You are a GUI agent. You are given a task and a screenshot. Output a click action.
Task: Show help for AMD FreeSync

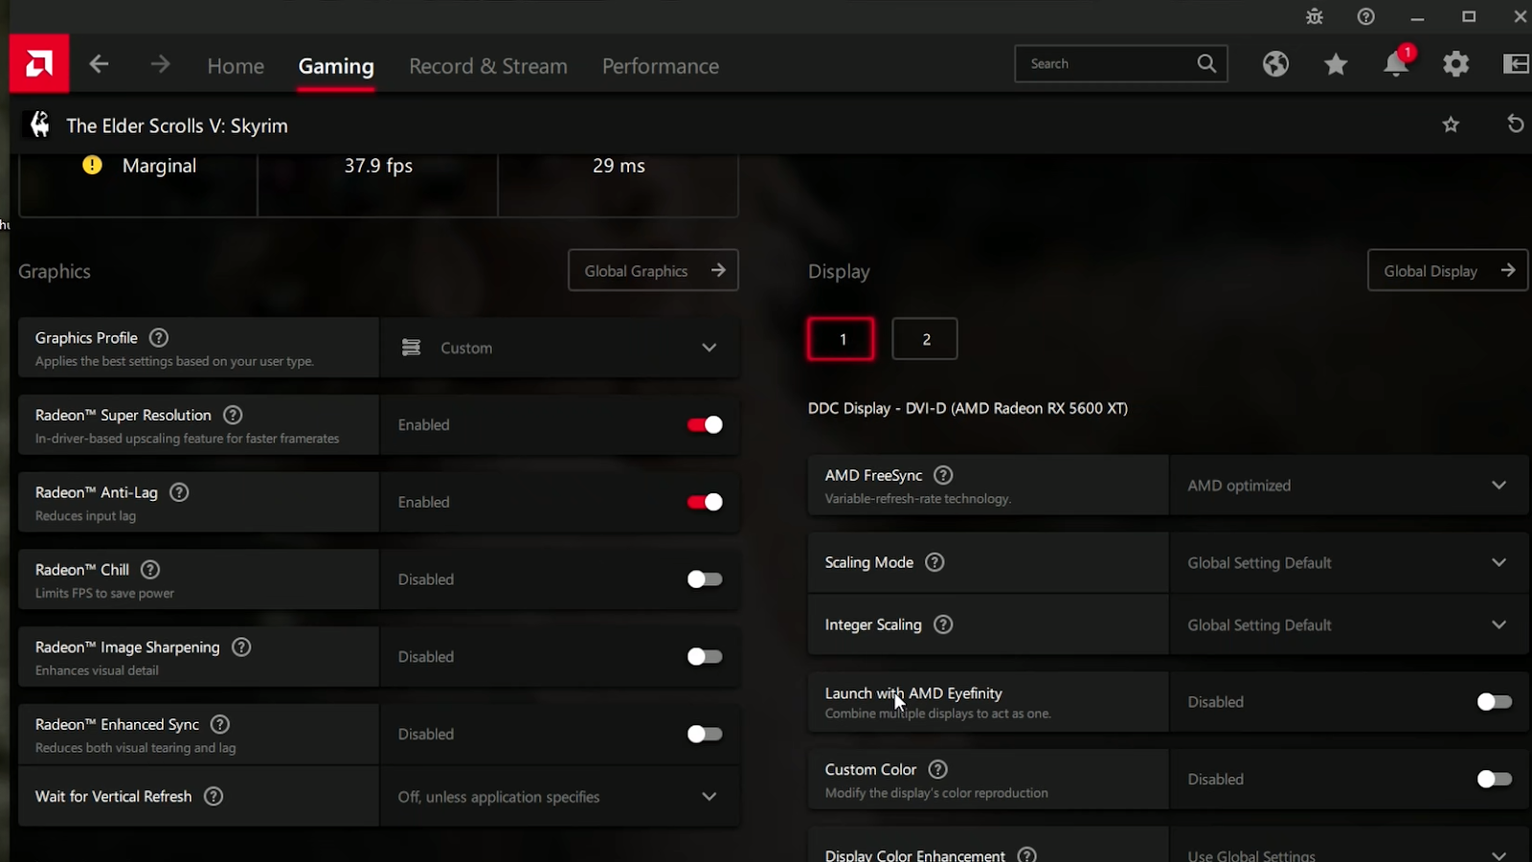(x=943, y=475)
